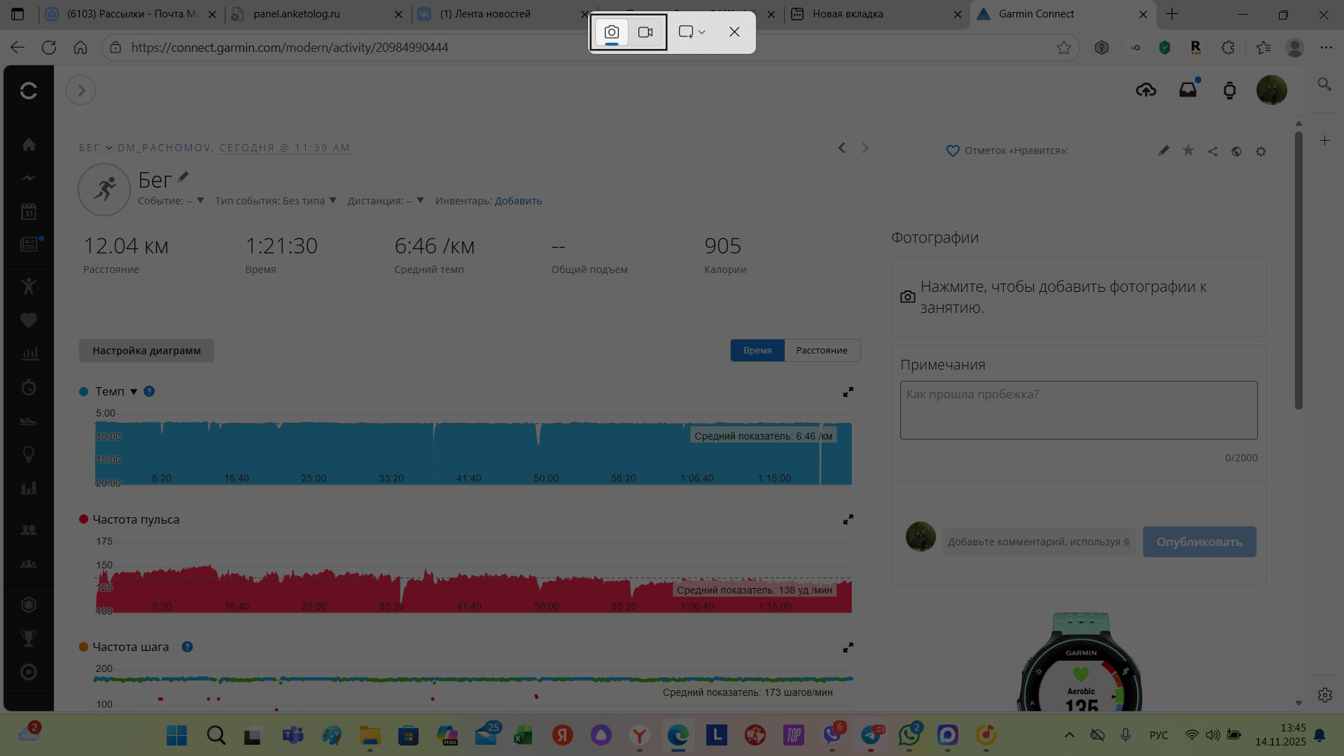Click the Garmin Connect logo in sidebar
Image resolution: width=1344 pixels, height=756 pixels.
[x=29, y=90]
